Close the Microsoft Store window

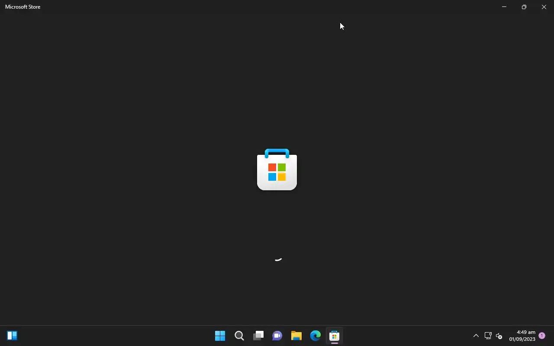click(x=544, y=7)
